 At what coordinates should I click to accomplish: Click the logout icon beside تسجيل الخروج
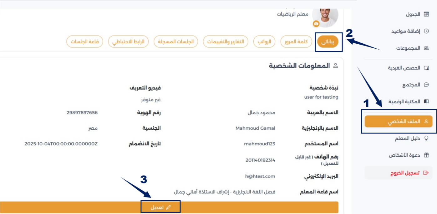coord(425,173)
